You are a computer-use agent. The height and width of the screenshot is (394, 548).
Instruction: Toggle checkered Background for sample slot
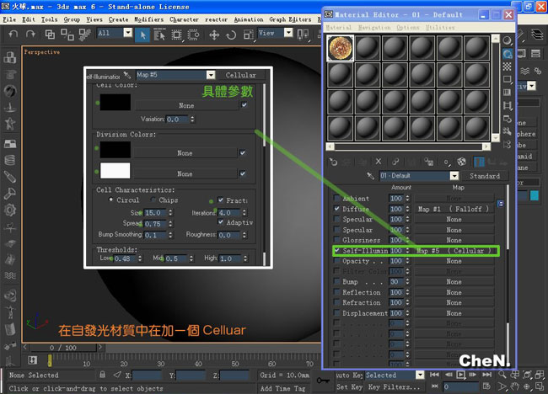507,67
